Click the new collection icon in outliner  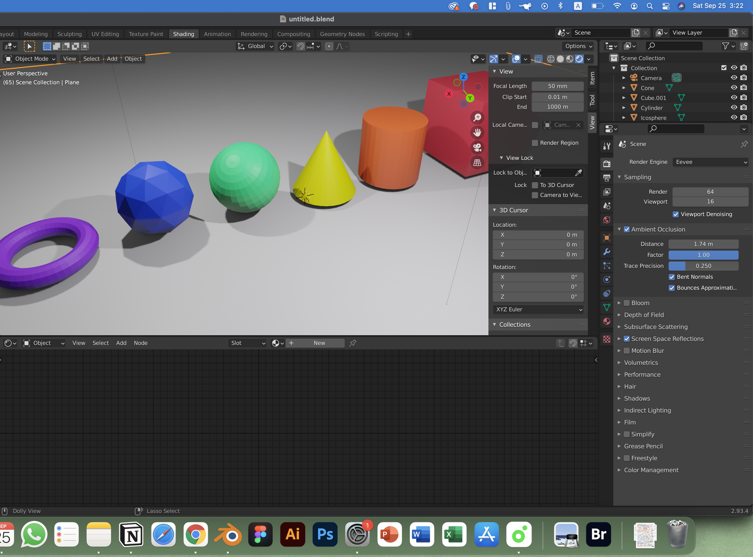coord(744,46)
